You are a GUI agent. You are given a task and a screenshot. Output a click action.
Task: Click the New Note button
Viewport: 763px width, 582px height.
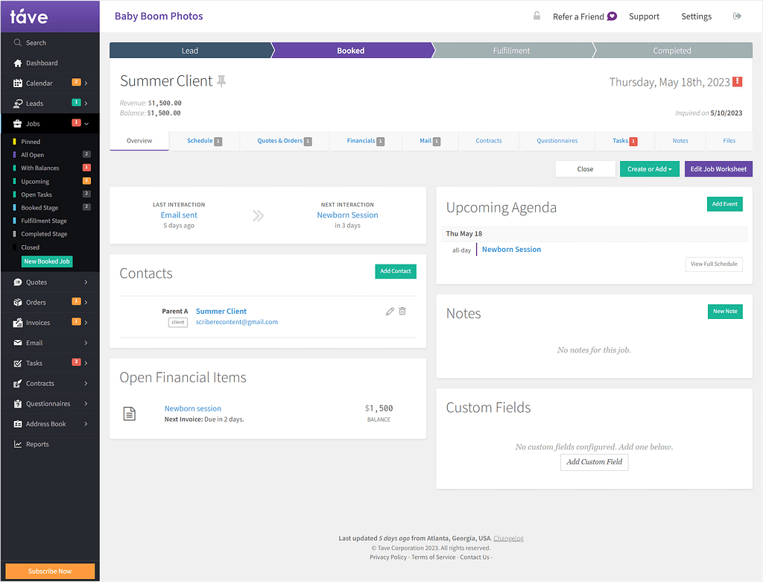tap(725, 311)
